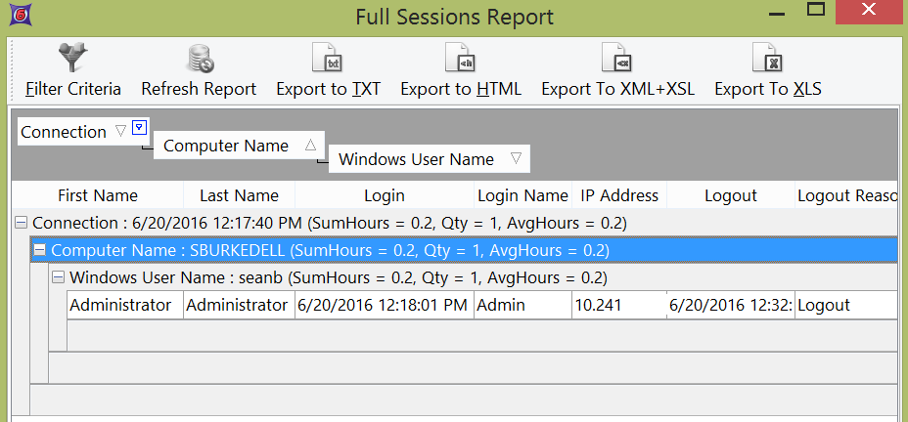The width and height of the screenshot is (908, 422).
Task: Collapse the Windows User Name seanb group
Action: pyautogui.click(x=59, y=278)
